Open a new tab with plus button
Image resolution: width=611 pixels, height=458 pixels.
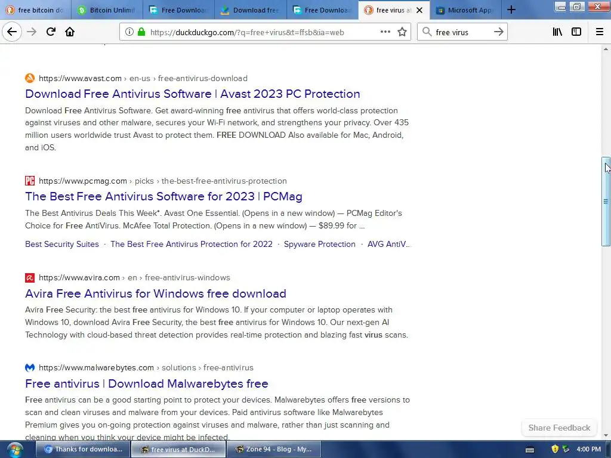click(511, 10)
